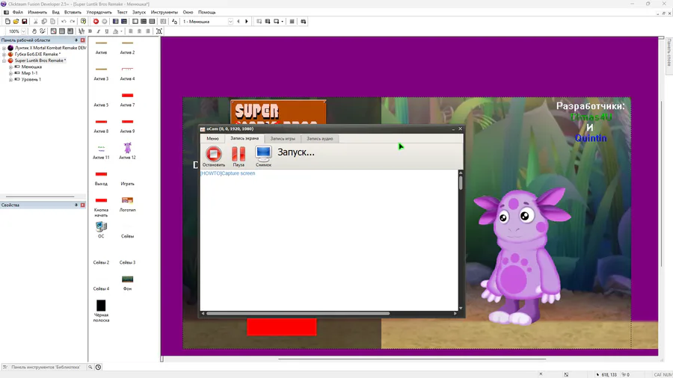Expand the Губка Боб.EXE Remake tree node
673x378 pixels.
pos(4,55)
